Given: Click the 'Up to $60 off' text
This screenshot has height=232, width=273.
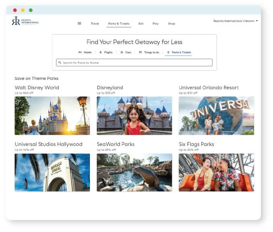Looking at the screenshot, I should 24,93.
